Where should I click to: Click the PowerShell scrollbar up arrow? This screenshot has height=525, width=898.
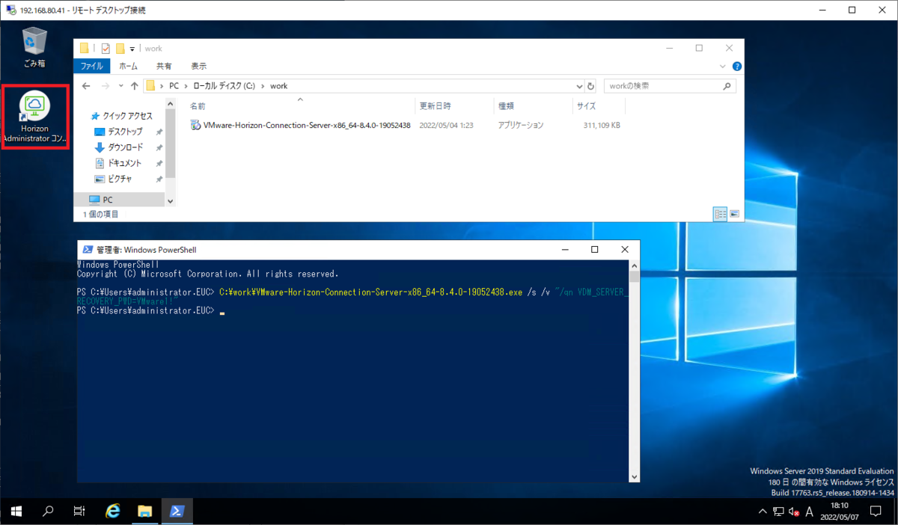pos(635,265)
